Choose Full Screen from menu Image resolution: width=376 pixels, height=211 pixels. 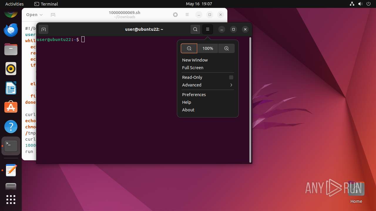coord(208,68)
